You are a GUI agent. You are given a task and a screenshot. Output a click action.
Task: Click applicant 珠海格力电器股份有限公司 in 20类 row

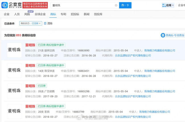(155, 112)
